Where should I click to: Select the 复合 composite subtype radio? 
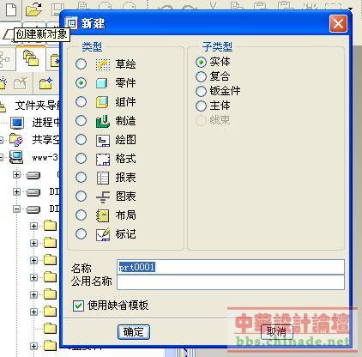click(201, 76)
